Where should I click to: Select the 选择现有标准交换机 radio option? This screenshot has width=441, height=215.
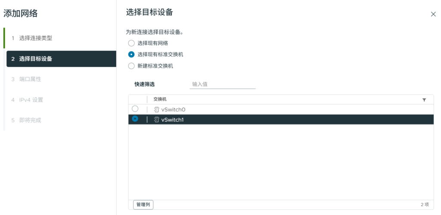(131, 55)
